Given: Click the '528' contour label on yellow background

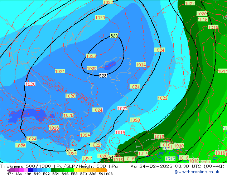Looking at the screenshot, I should [114, 36].
